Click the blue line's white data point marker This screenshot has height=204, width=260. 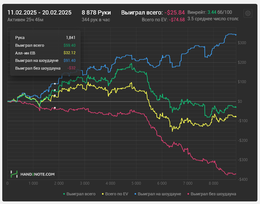click(55, 84)
